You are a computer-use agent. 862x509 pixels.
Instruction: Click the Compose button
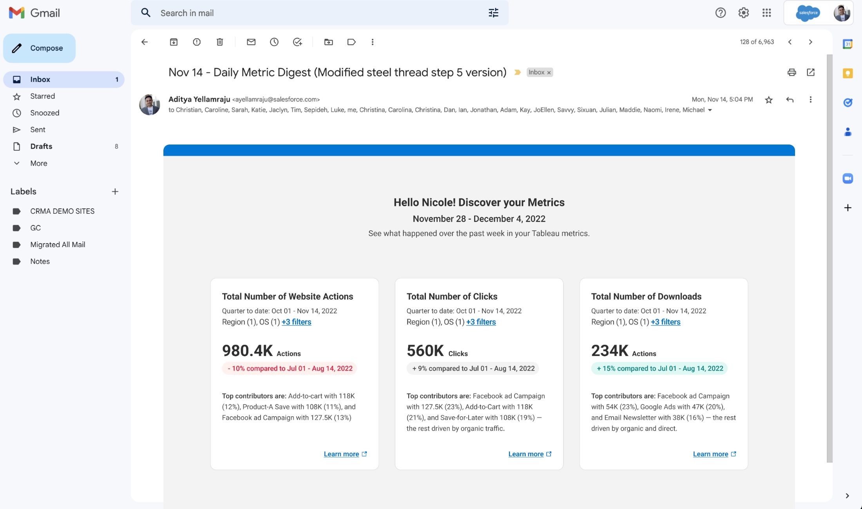pos(39,48)
